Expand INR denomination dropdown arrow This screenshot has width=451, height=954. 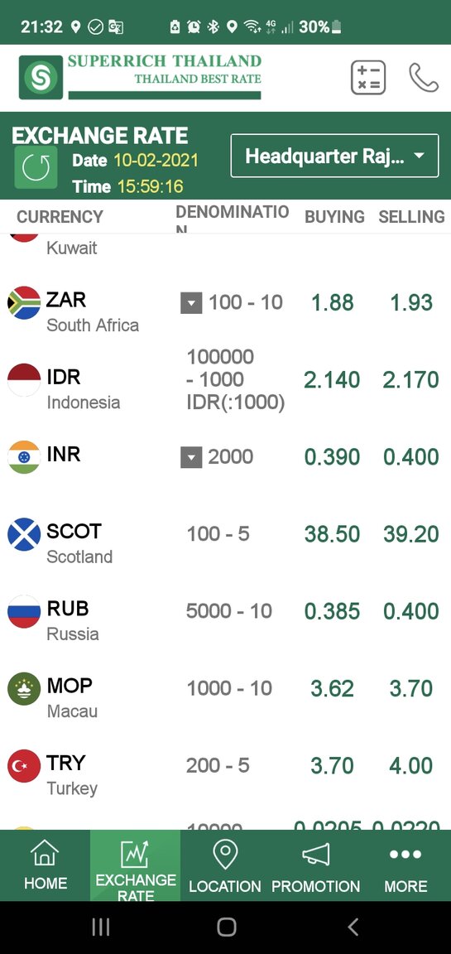click(191, 457)
